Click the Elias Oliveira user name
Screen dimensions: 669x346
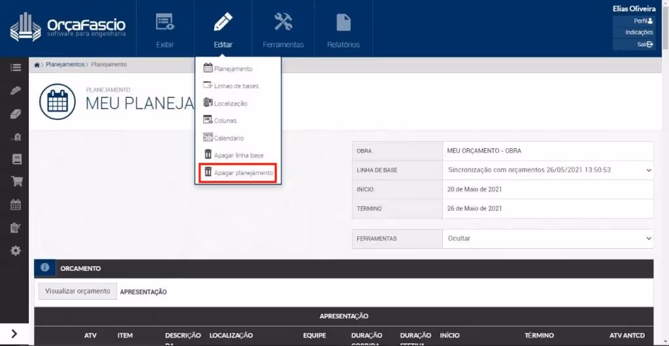click(634, 8)
